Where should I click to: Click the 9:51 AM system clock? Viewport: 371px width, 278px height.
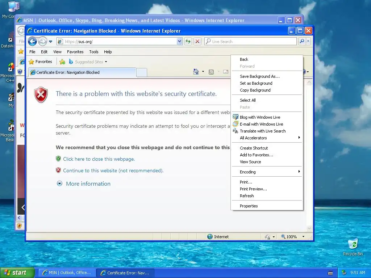(x=358, y=273)
